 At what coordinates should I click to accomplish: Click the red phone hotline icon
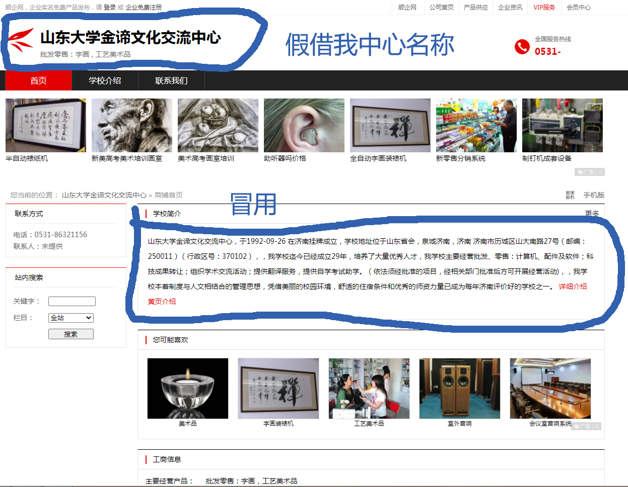(x=522, y=47)
